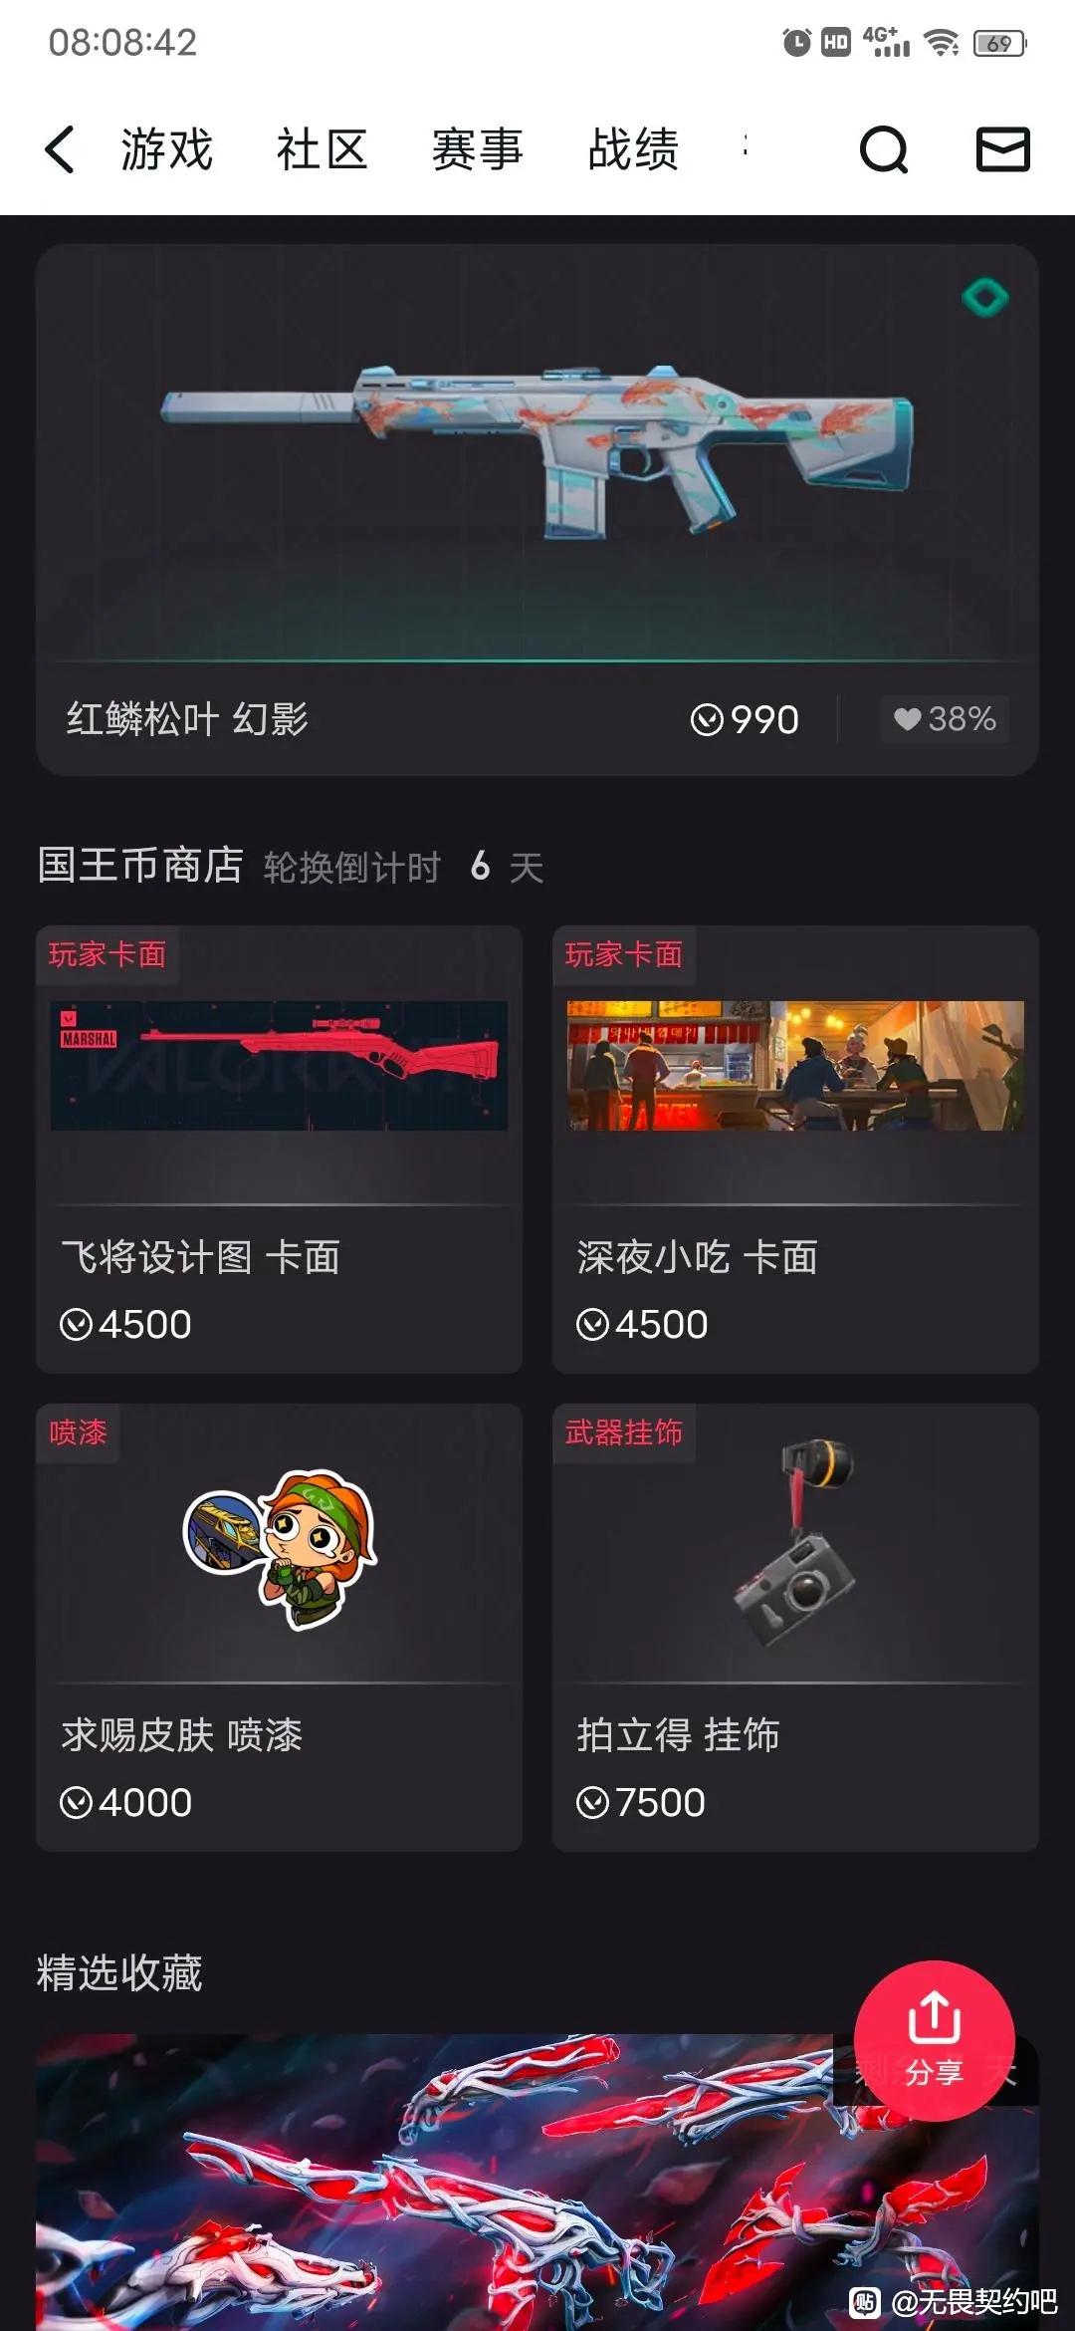Open the mail inbox icon
Image resolution: width=1075 pixels, height=2331 pixels.
(1002, 149)
